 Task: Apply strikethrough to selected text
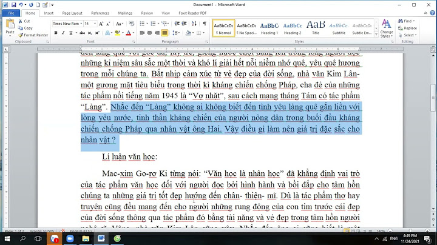[82, 33]
